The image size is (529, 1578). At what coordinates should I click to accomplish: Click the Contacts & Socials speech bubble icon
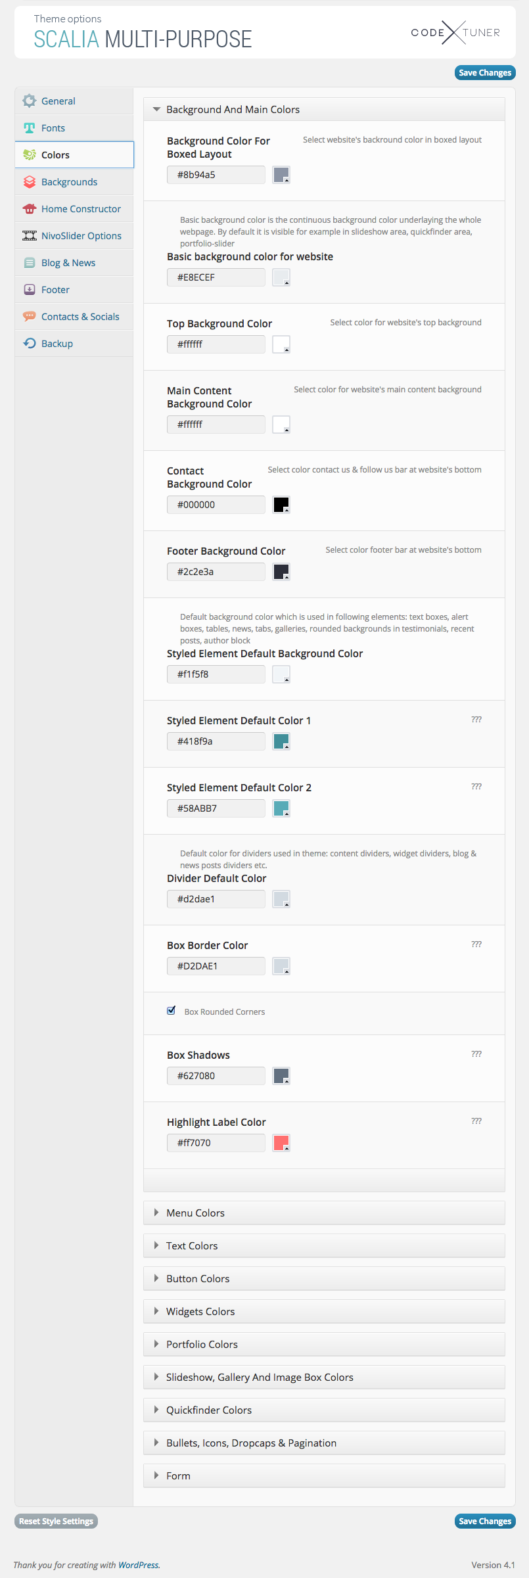pyautogui.click(x=29, y=317)
